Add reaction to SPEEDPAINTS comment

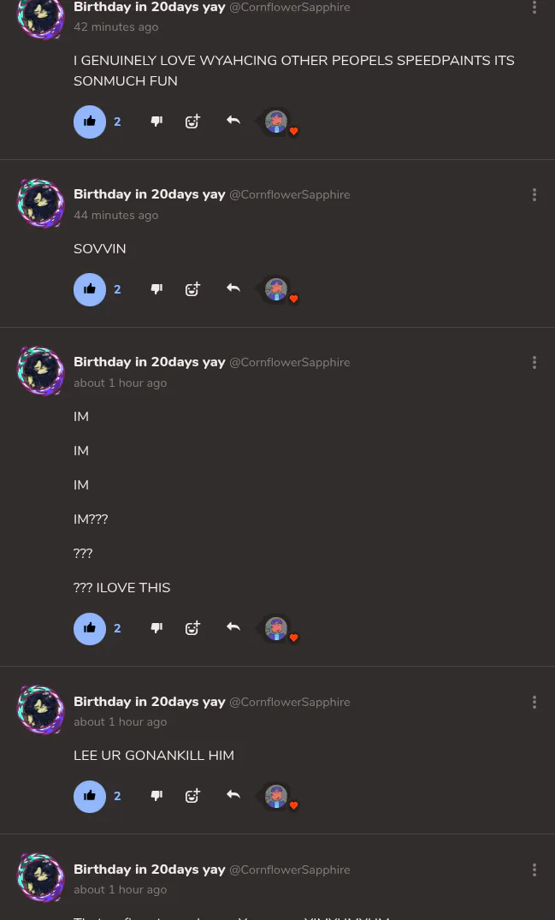192,122
